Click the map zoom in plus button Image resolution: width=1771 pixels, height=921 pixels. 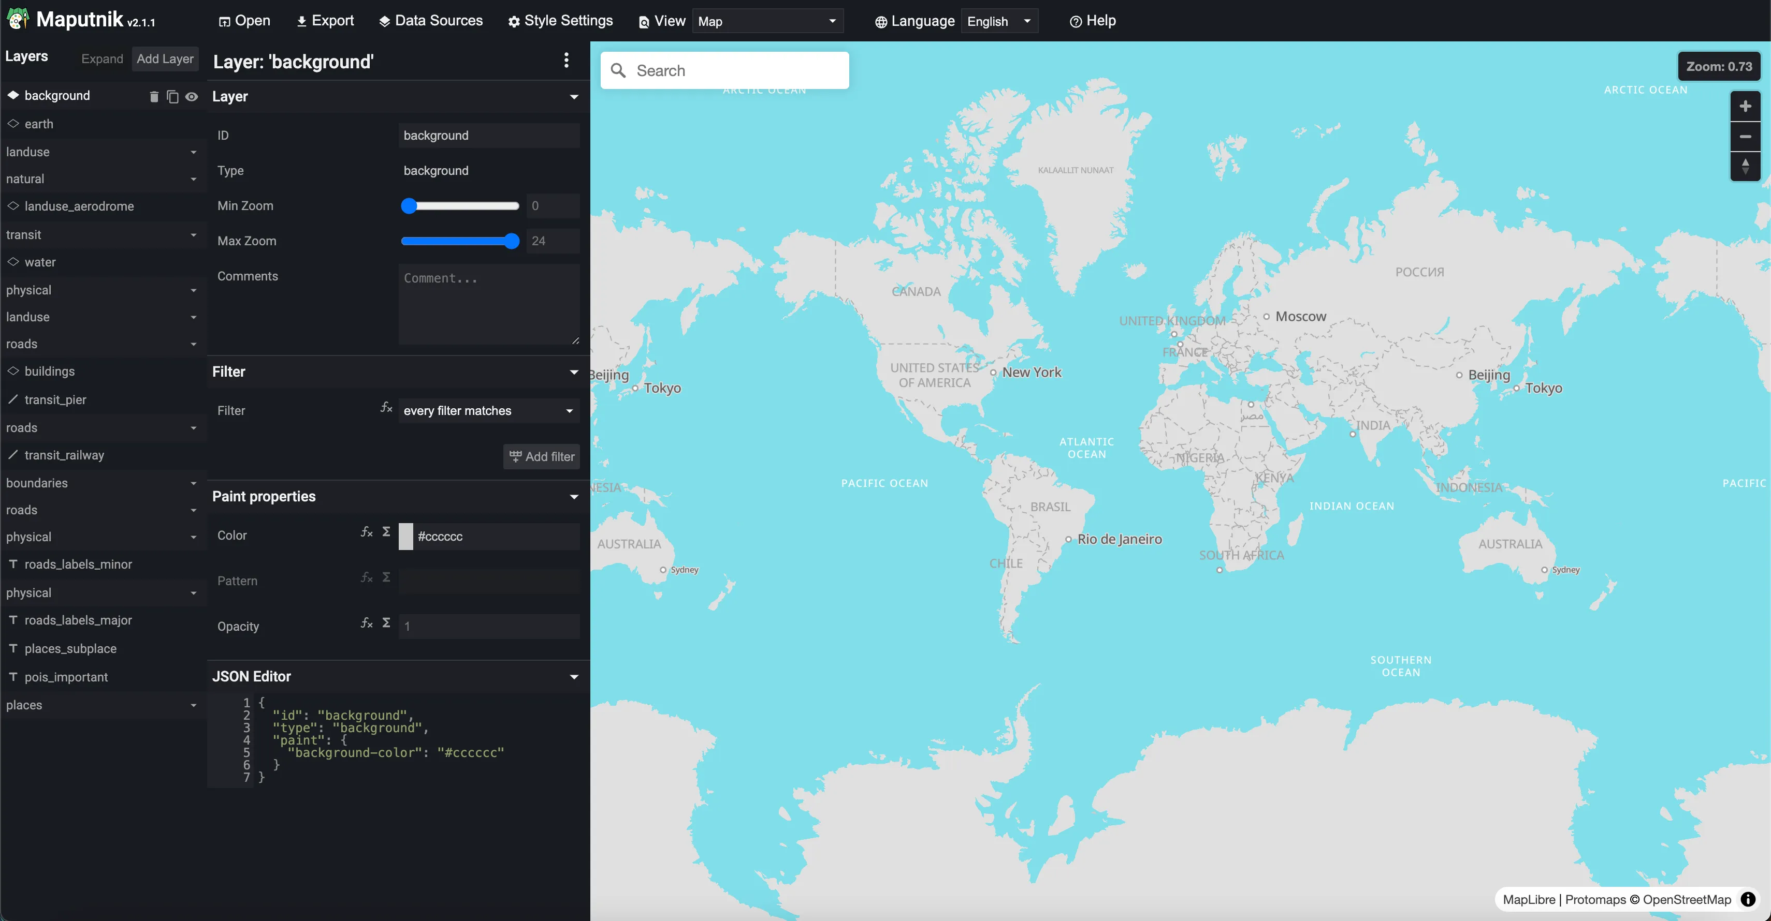(1745, 107)
